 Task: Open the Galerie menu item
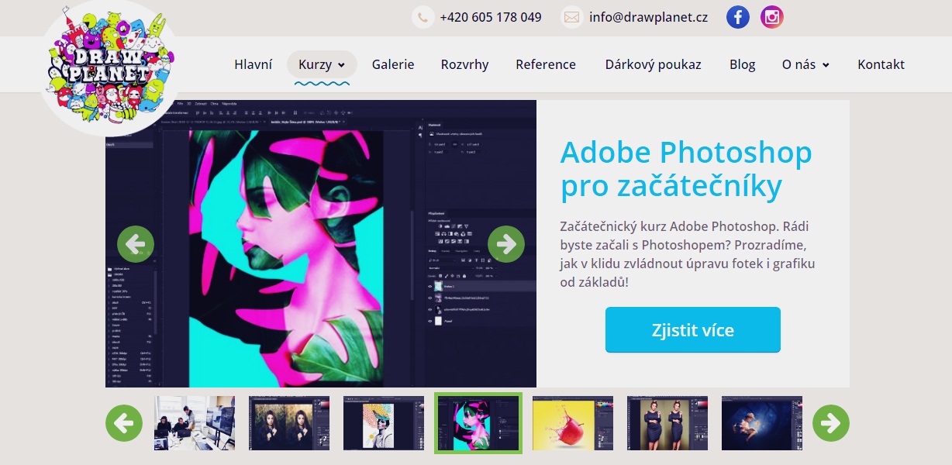coord(393,64)
